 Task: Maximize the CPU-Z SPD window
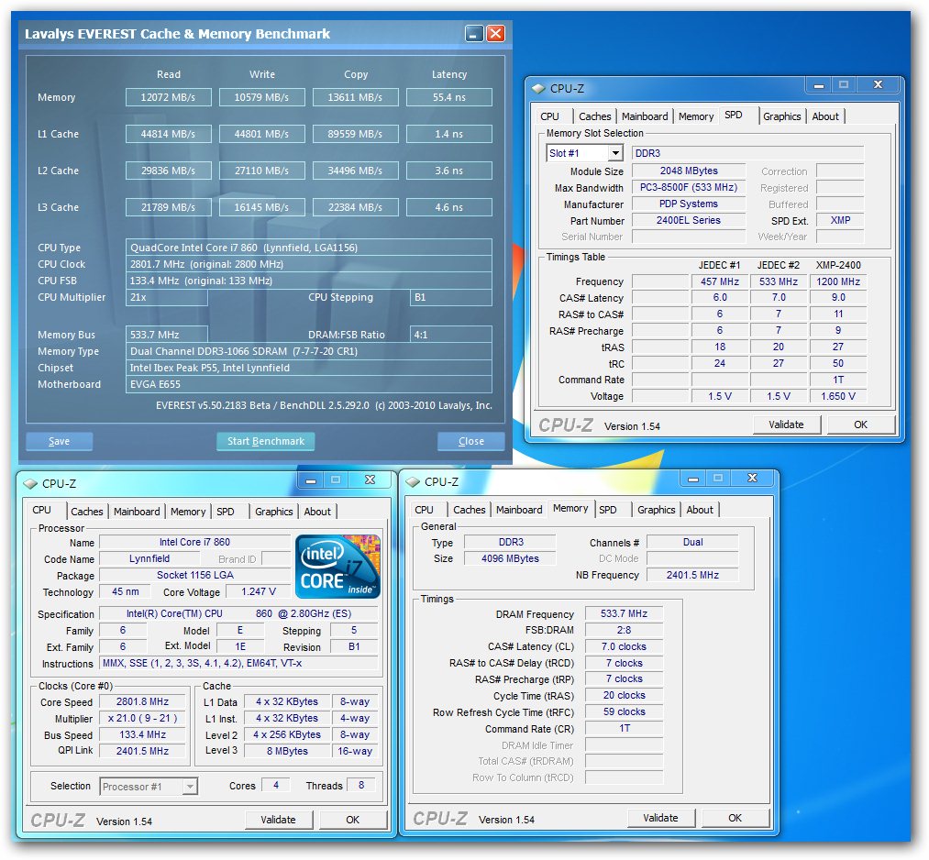click(844, 85)
